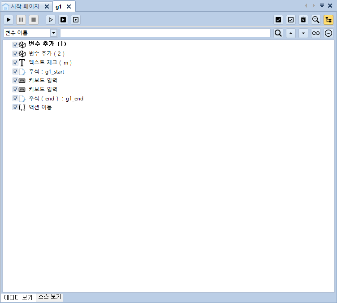Click the second keyboard input icon
This screenshot has height=303, width=337.
coord(22,90)
